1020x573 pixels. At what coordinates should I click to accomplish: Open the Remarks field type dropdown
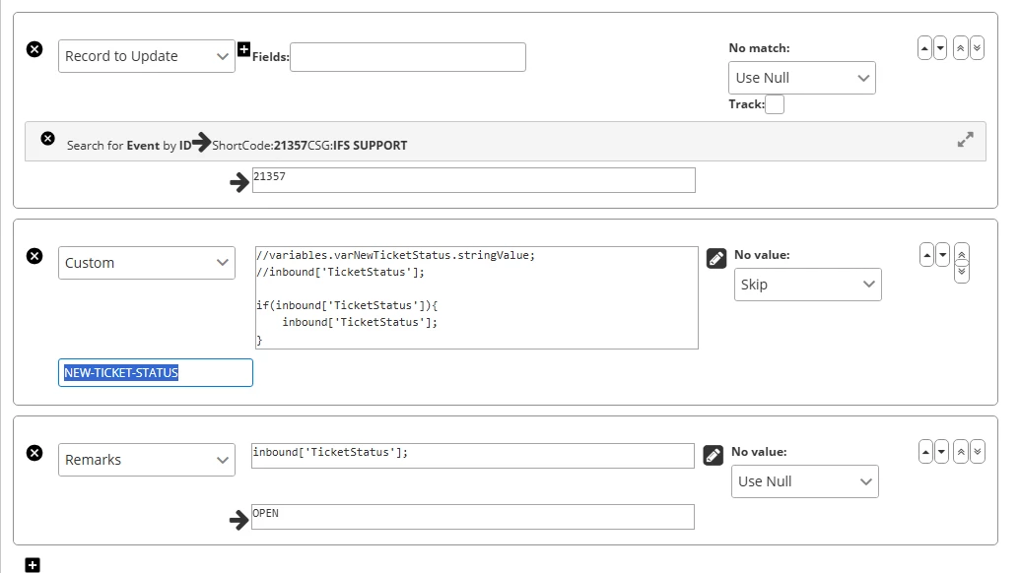pyautogui.click(x=146, y=460)
